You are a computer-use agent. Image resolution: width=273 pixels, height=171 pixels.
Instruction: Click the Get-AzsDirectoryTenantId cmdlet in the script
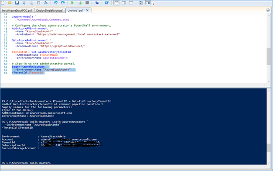51,52
